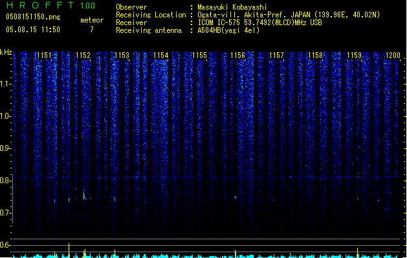407x258 pixels.
Task: Click the 1151 time marker
Action: tap(45, 55)
